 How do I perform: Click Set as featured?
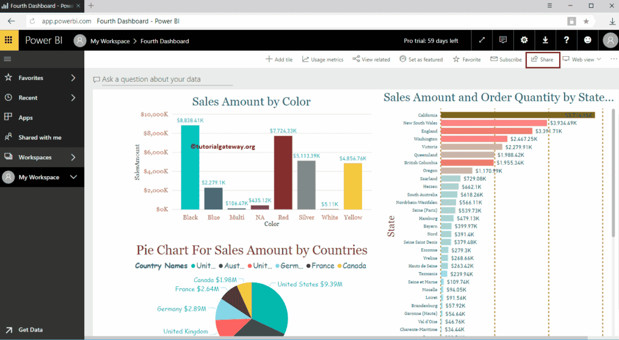421,60
